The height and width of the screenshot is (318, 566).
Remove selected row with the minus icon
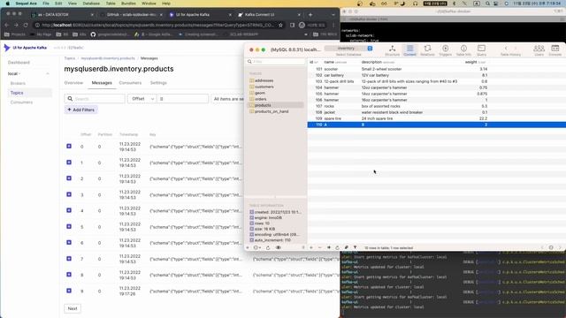point(320,247)
